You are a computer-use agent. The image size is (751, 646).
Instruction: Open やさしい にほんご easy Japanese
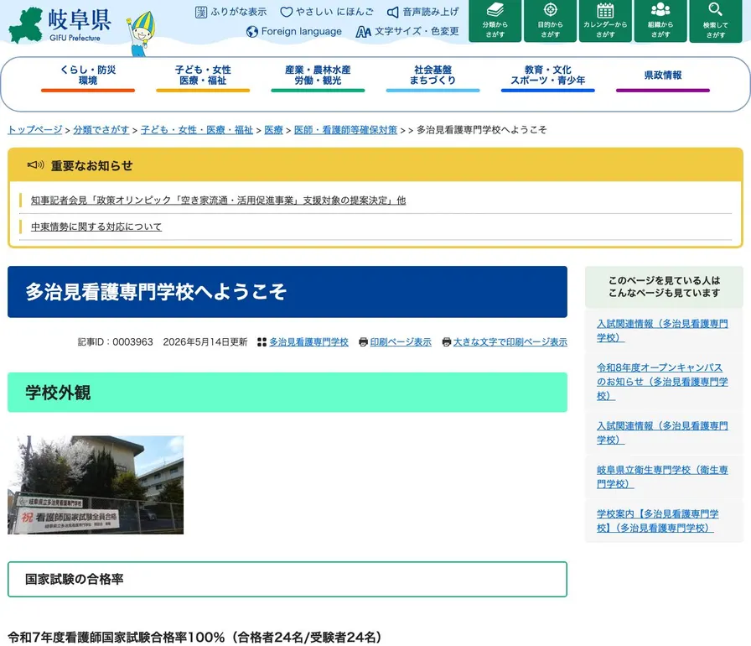click(327, 12)
